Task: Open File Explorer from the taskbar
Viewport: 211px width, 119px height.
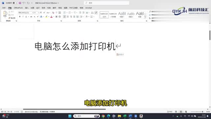Action: click(119, 116)
